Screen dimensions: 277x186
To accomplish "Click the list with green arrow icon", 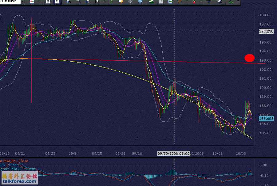I will click(171, 2).
